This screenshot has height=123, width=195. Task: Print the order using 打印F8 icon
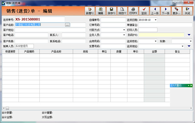point(133,11)
